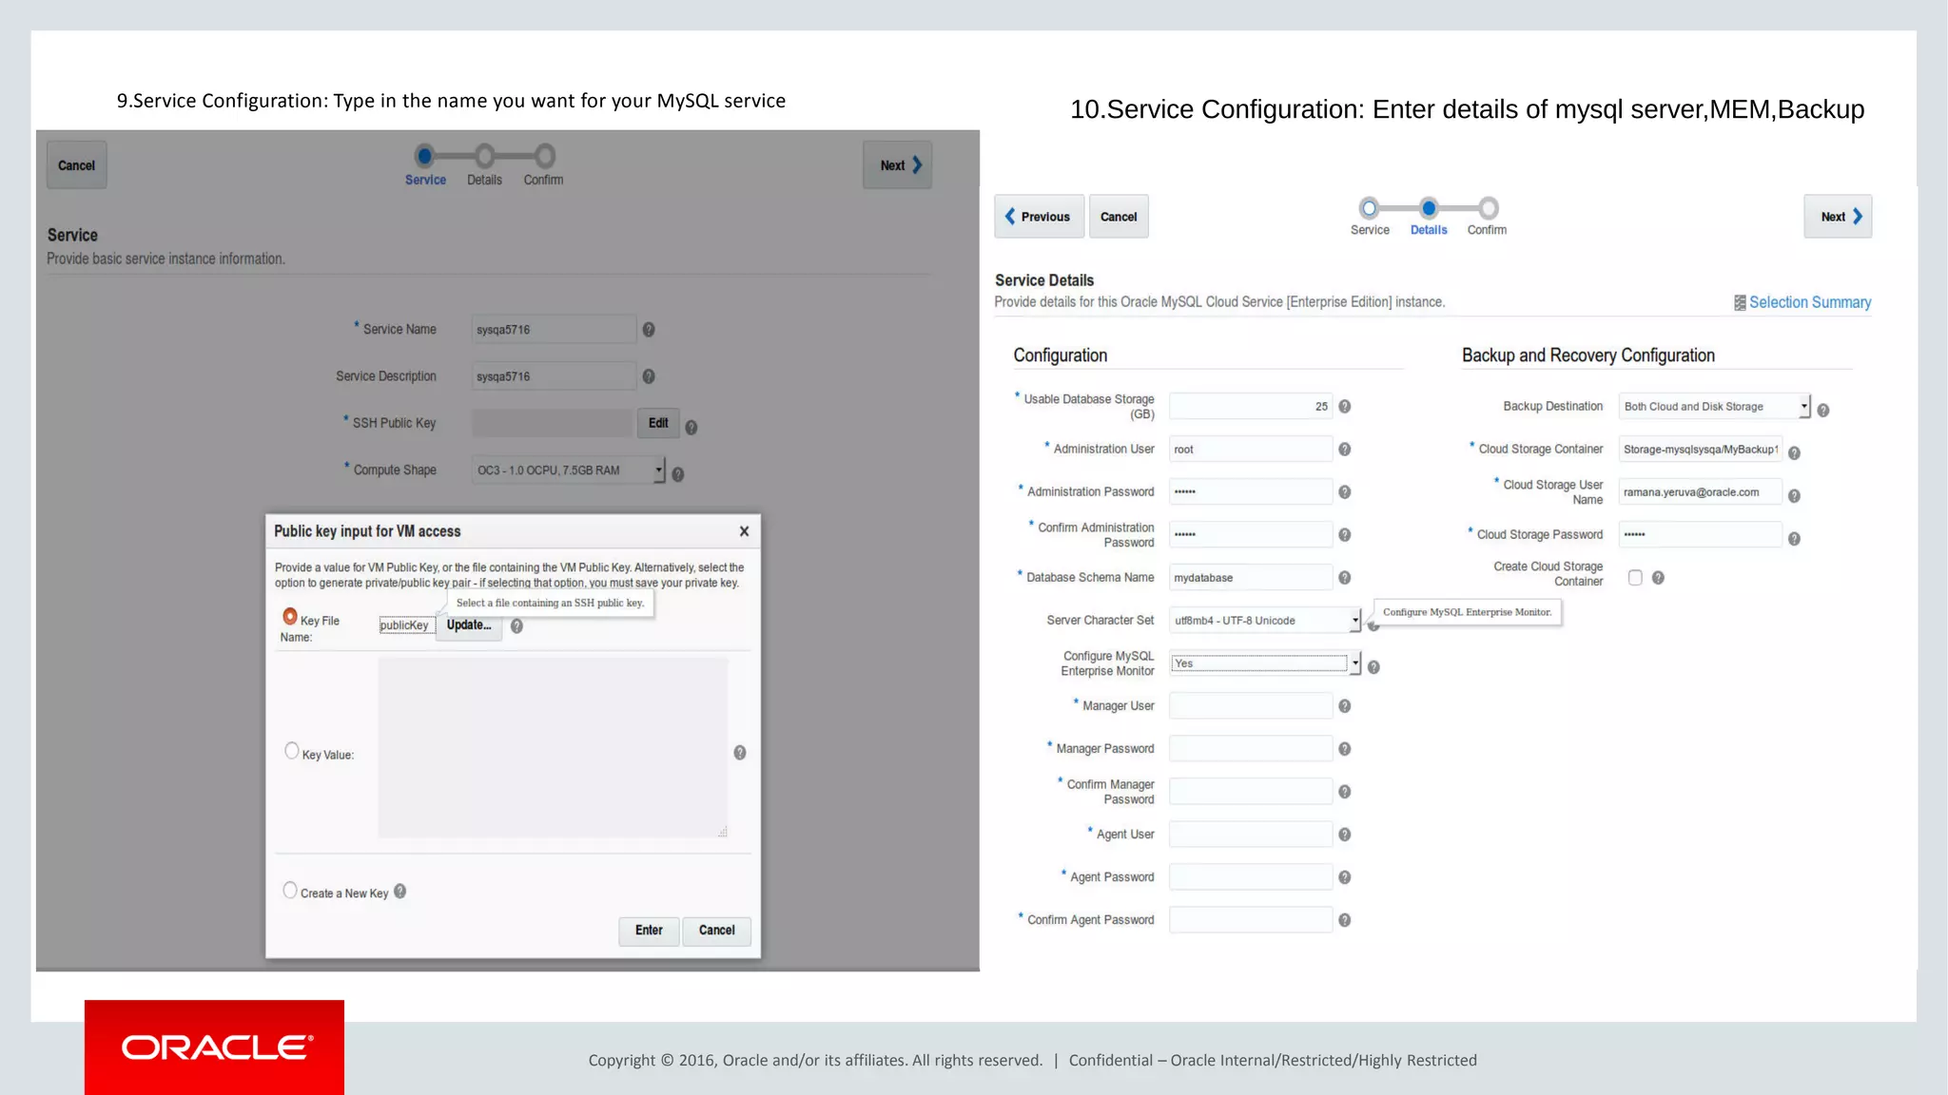The height and width of the screenshot is (1095, 1948).
Task: Open help icon beside SSH Public Key Edit
Action: click(x=692, y=428)
